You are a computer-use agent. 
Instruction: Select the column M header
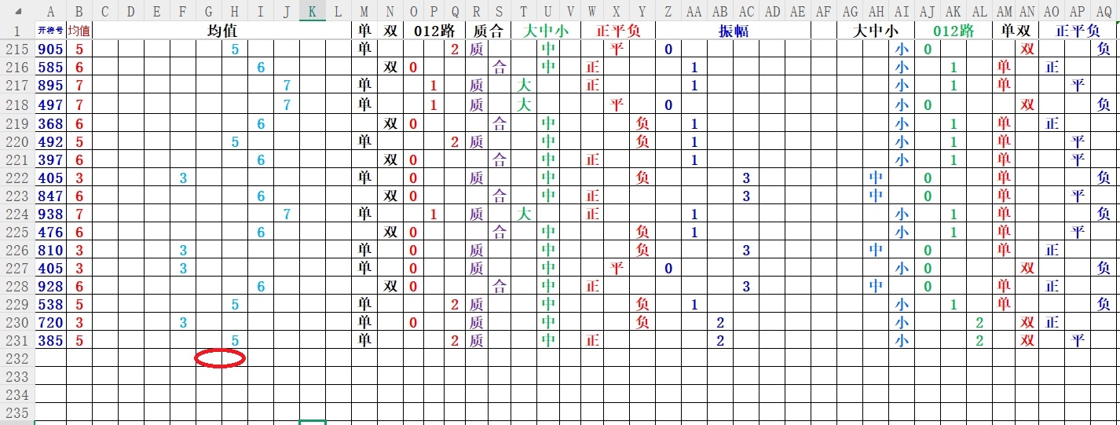(364, 11)
